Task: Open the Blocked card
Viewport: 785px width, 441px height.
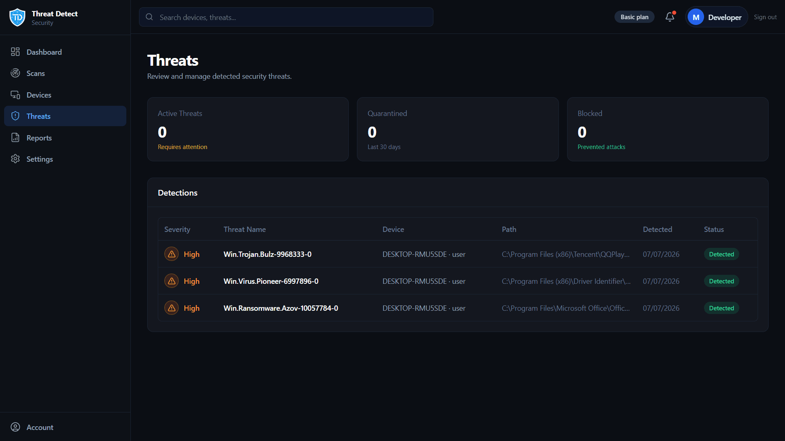Action: coord(667,129)
